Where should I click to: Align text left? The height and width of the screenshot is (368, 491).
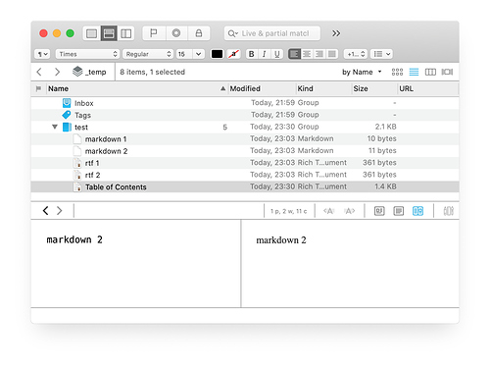294,54
